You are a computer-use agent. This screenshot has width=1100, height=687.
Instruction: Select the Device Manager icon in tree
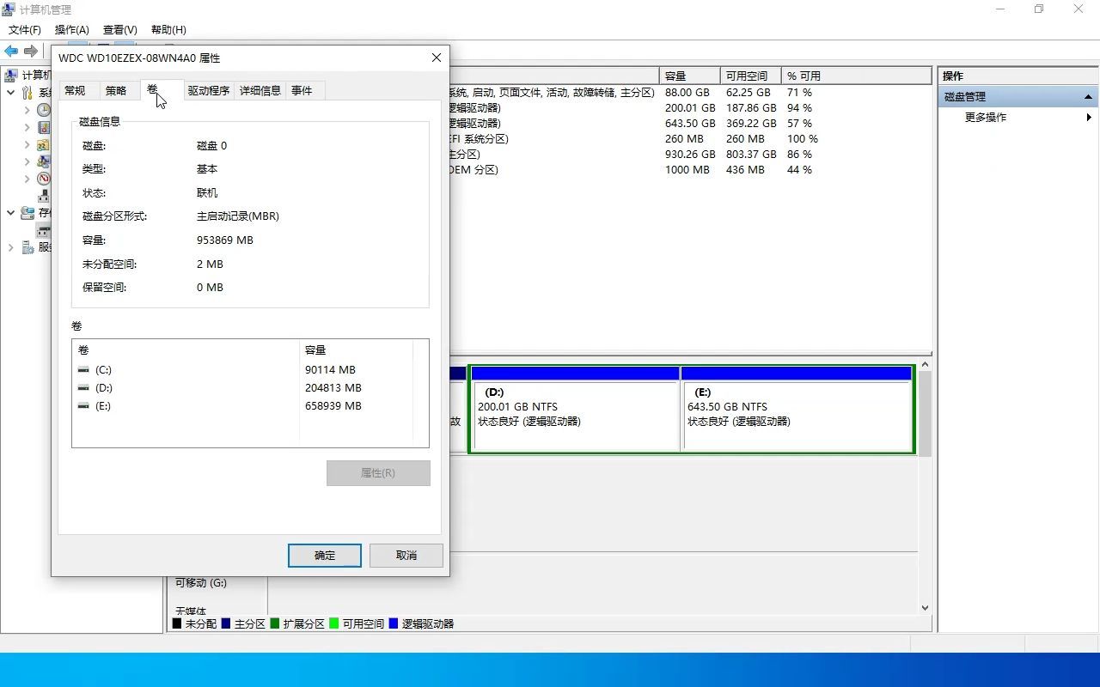(43, 196)
